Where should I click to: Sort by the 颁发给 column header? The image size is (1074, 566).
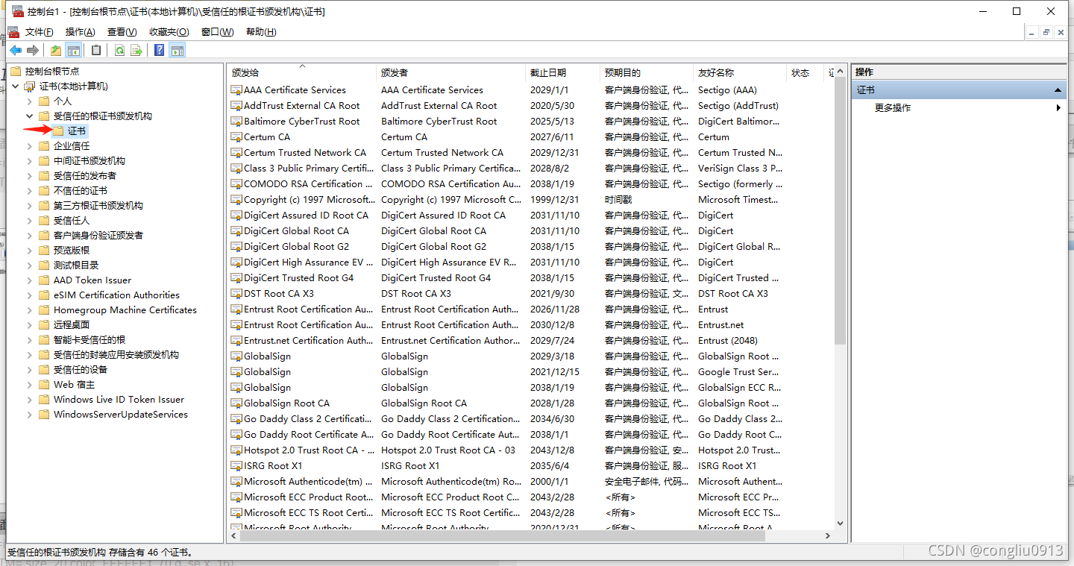[x=301, y=72]
